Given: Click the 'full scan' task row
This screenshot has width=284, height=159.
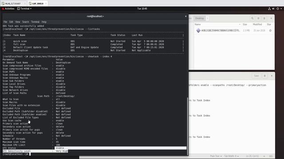Looking at the screenshot, I should click(x=93, y=44).
